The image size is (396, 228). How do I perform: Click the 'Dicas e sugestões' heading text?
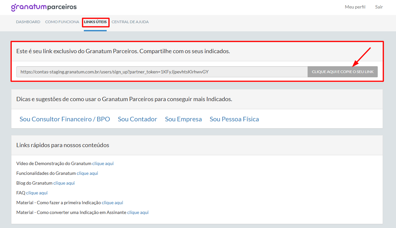pos(124,99)
